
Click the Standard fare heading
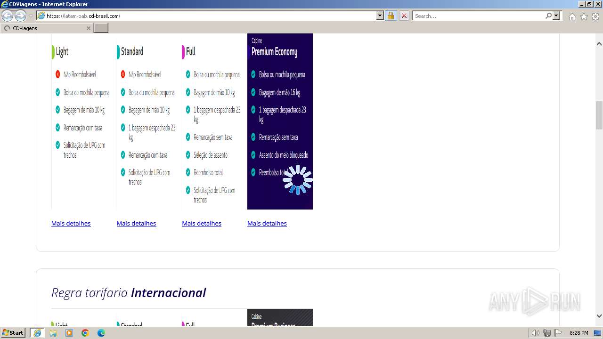(x=132, y=52)
